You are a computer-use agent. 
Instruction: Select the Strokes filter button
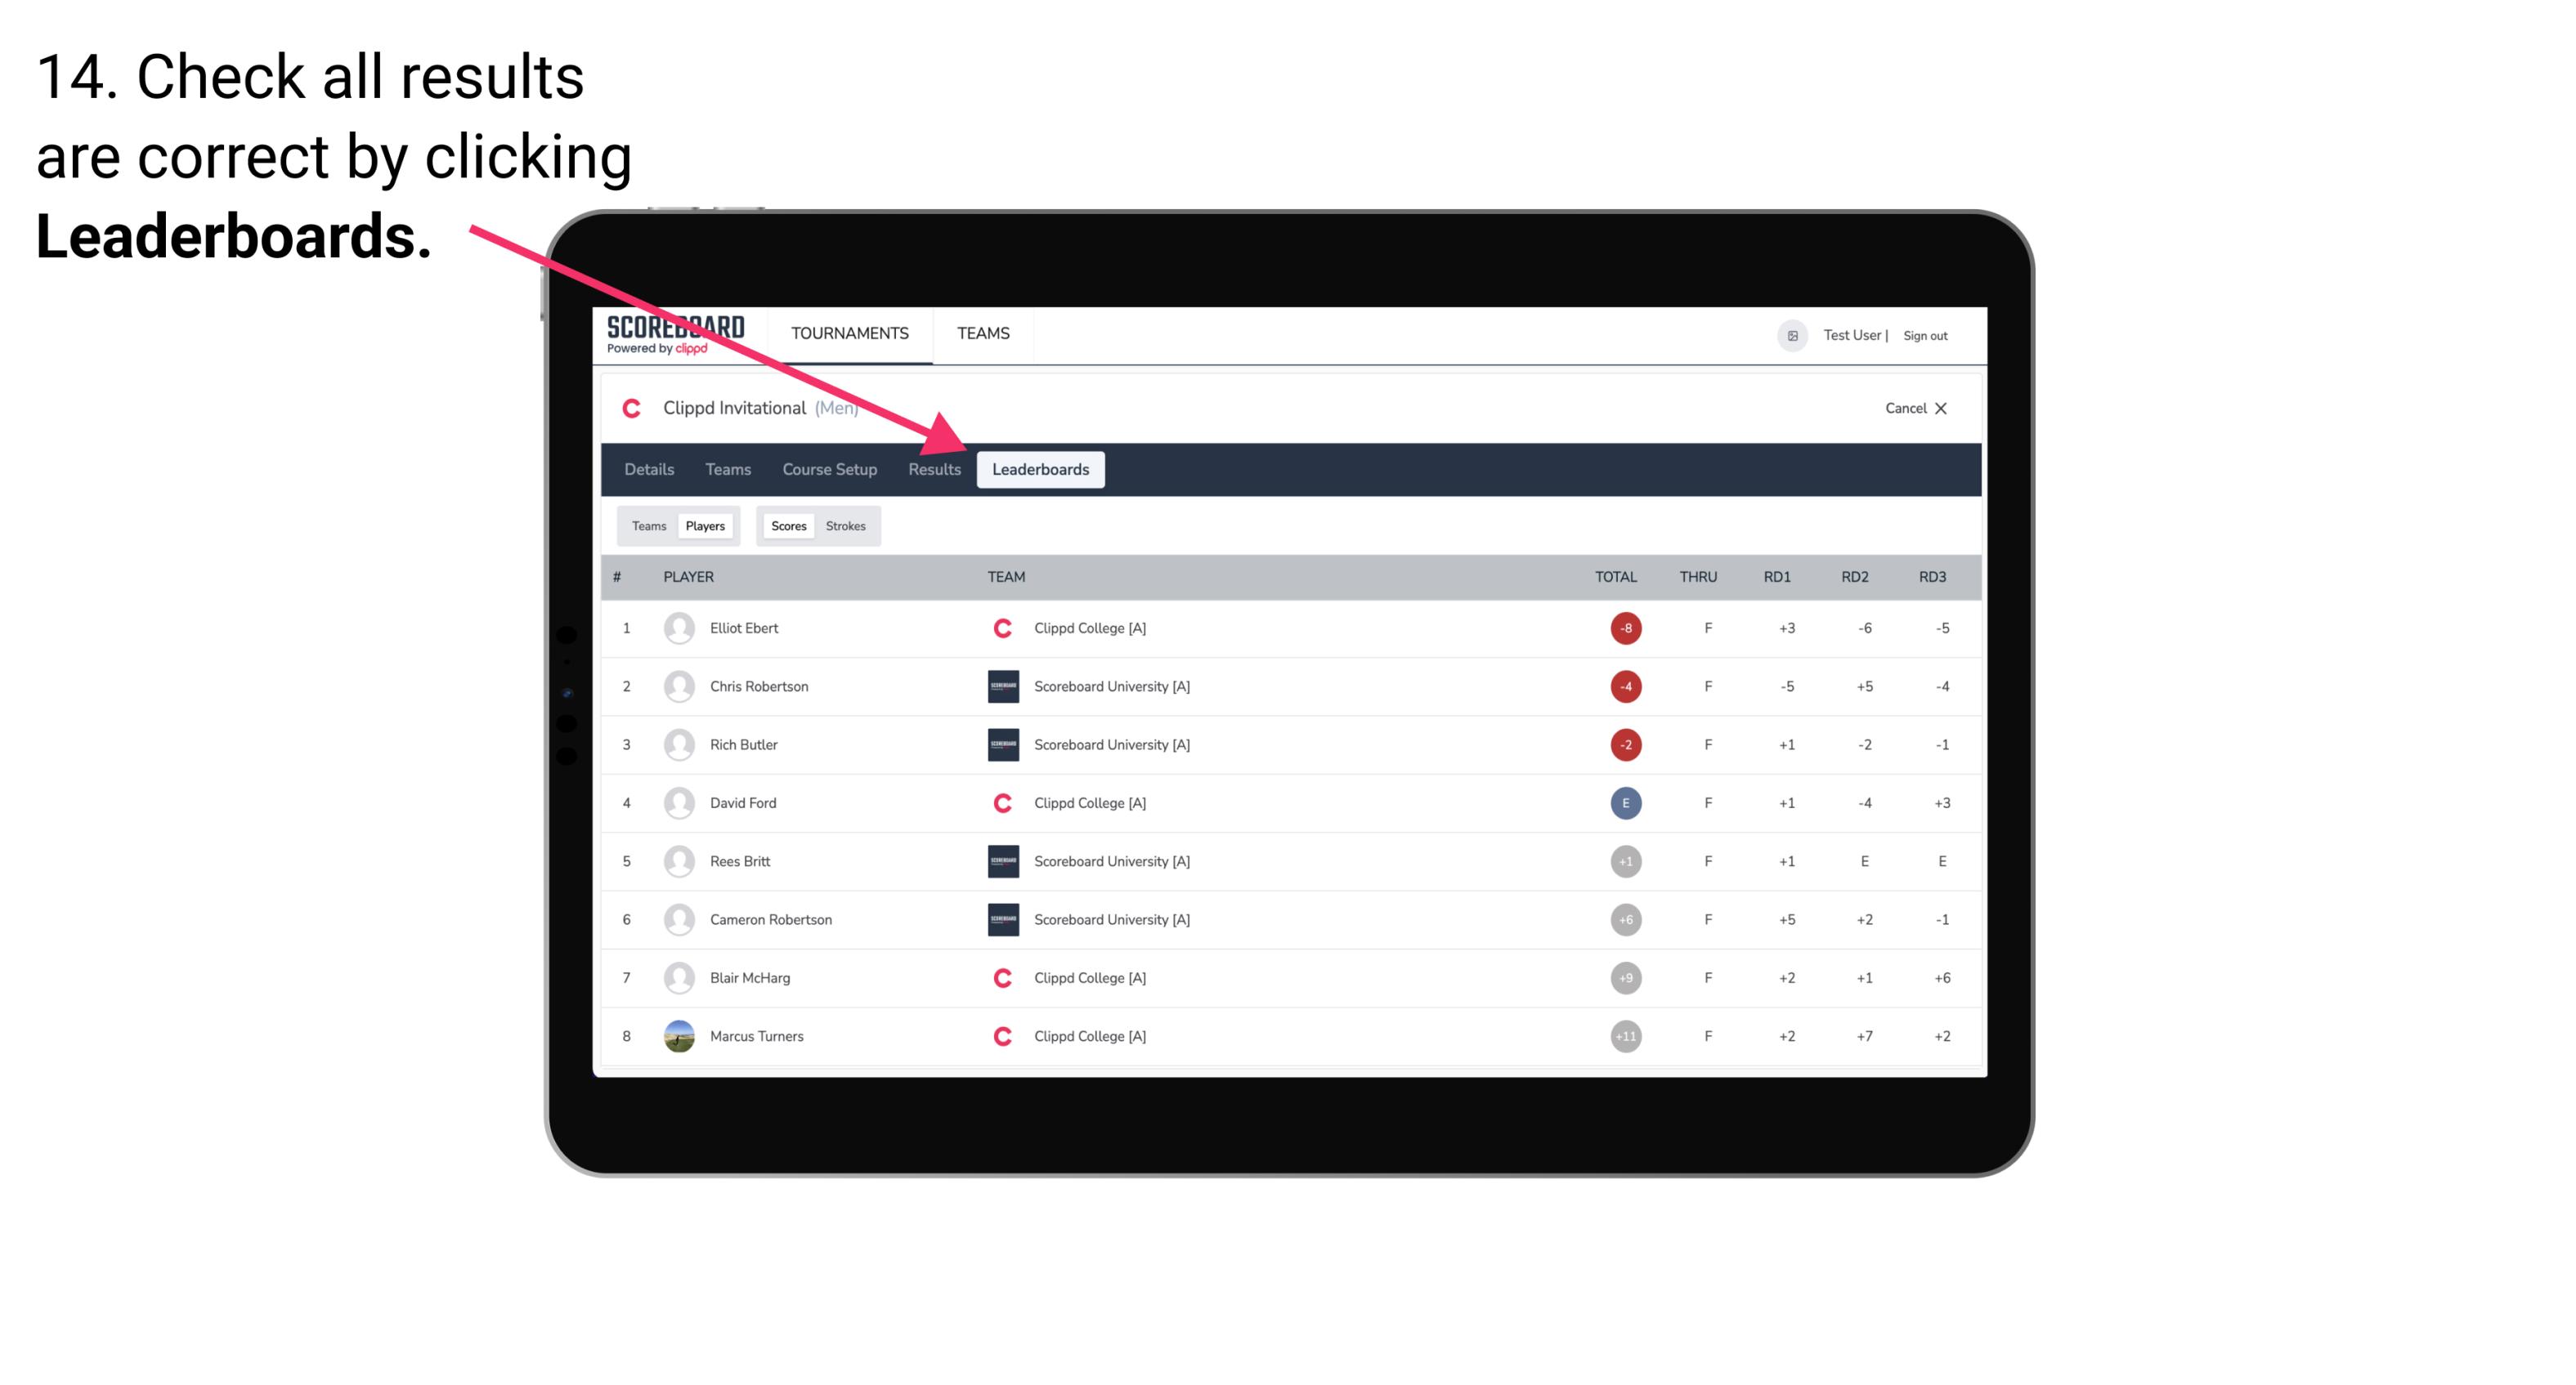[x=848, y=525]
